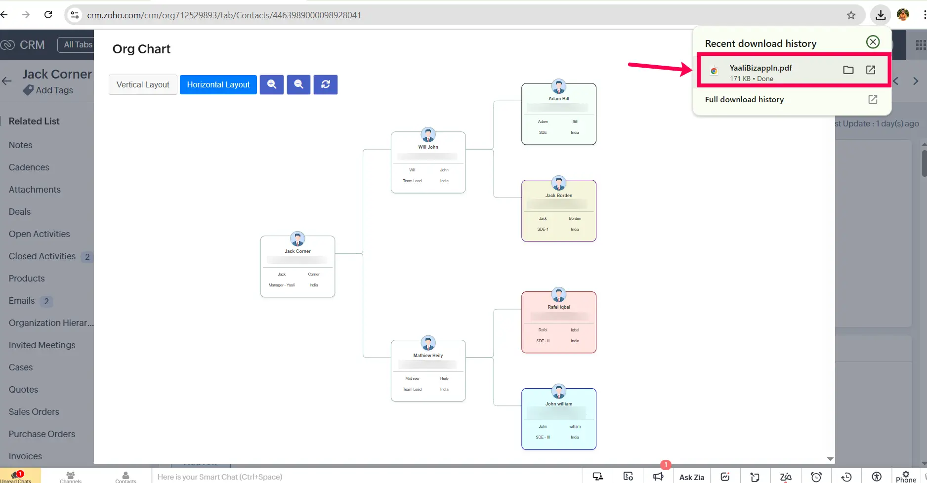Screen dimensions: 927x483
Task: Navigate to previous record with left chevron
Action: coord(895,81)
